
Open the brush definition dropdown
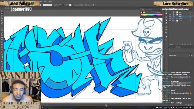[x=53, y=5]
